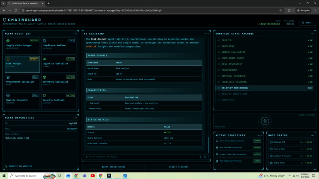
Task: Click the microphone icon in command bar
Action: [200, 156]
